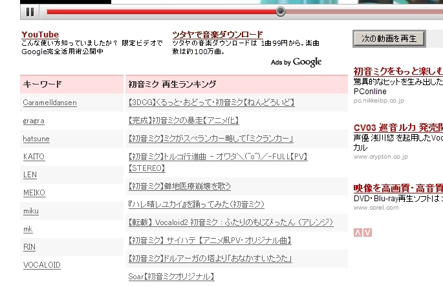
Task: Select keyword VOCALOID
Action: point(42,265)
